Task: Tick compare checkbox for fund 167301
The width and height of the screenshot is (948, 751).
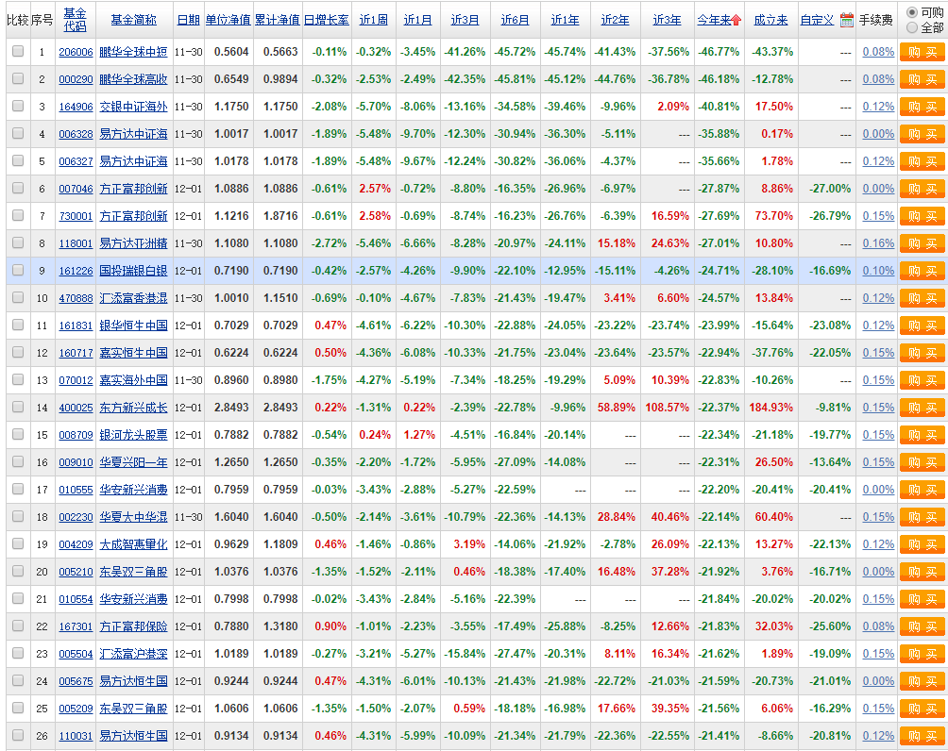Action: coord(18,626)
